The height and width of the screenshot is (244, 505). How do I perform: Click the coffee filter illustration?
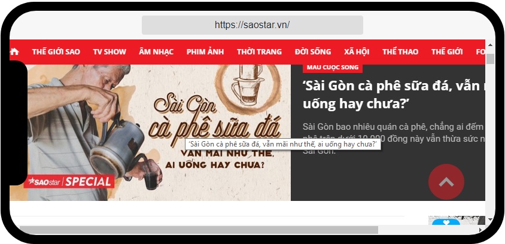point(247,85)
